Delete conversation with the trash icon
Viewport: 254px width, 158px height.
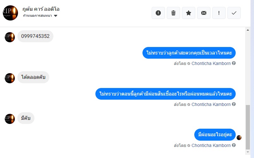[x=173, y=13]
